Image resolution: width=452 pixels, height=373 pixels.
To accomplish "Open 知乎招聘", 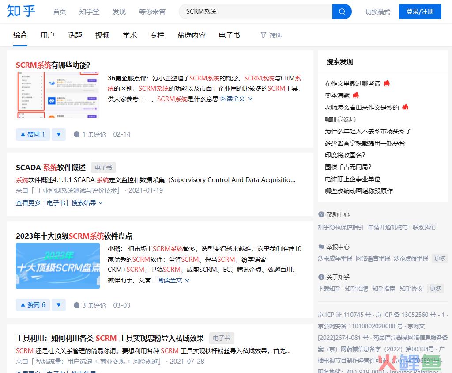I will (x=357, y=289).
